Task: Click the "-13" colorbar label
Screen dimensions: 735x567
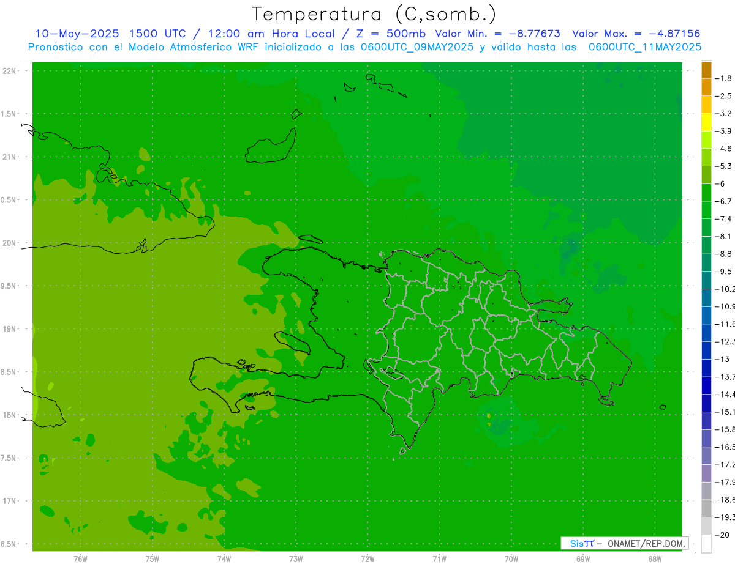Action: 722,359
